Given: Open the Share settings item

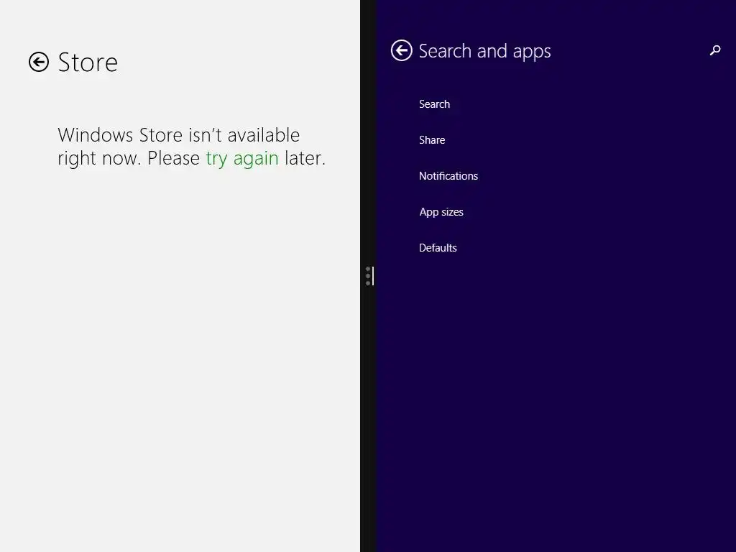Looking at the screenshot, I should (x=432, y=140).
